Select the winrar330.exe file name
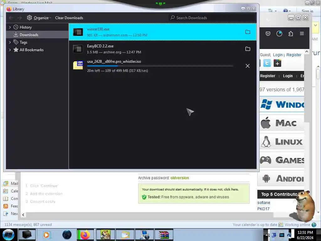This screenshot has width=321, height=241. pos(98,29)
